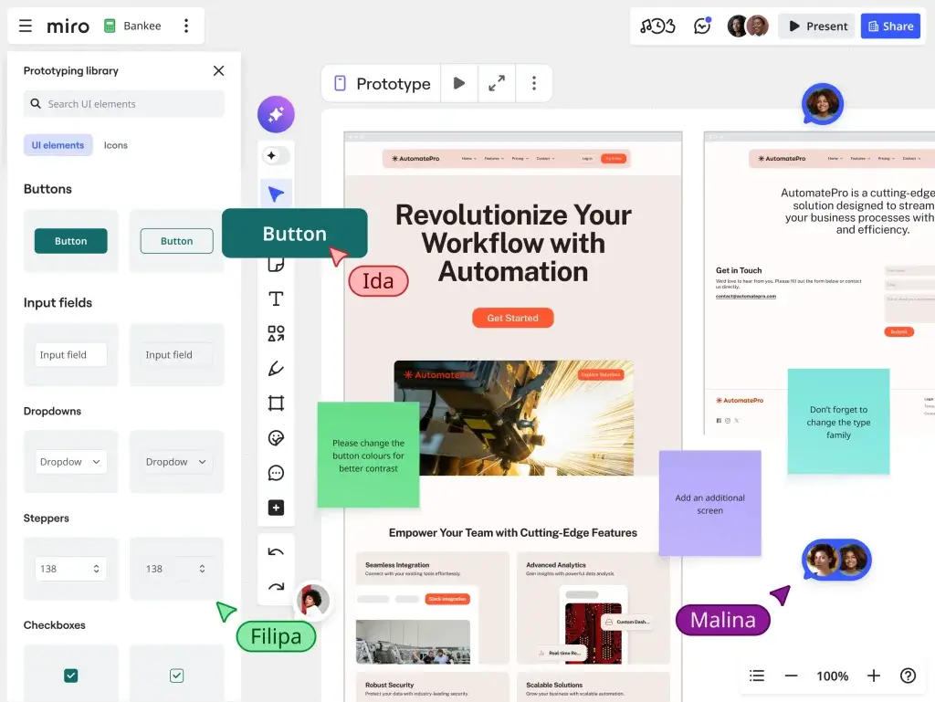Click the Submit button on second screen

(x=898, y=332)
